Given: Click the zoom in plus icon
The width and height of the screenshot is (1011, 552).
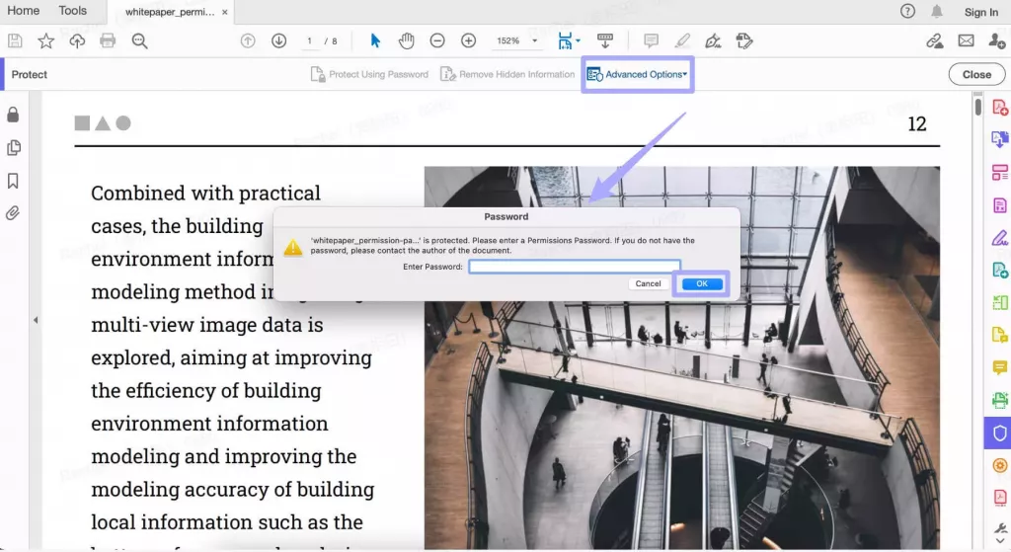Looking at the screenshot, I should point(469,40).
